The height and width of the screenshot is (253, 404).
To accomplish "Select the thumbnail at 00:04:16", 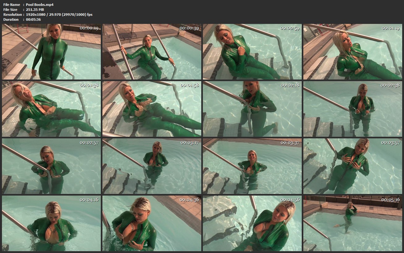I will [x=51, y=223].
